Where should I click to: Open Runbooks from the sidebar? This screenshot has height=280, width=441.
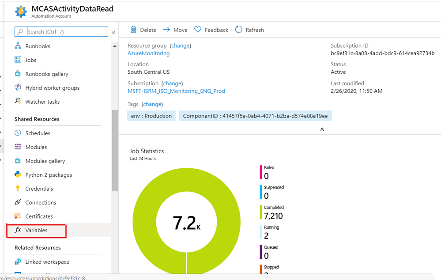point(38,46)
